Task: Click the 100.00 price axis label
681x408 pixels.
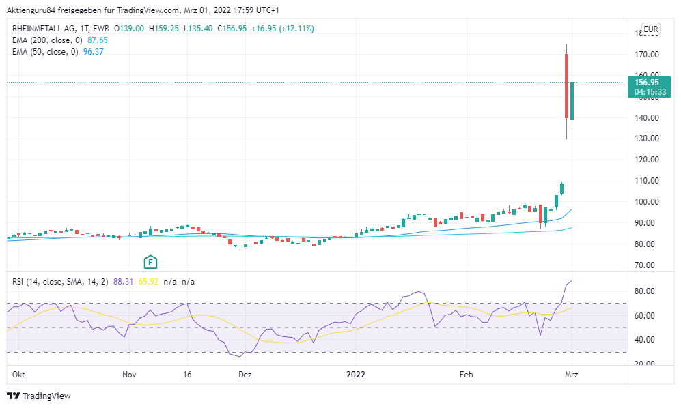Action: [647, 202]
